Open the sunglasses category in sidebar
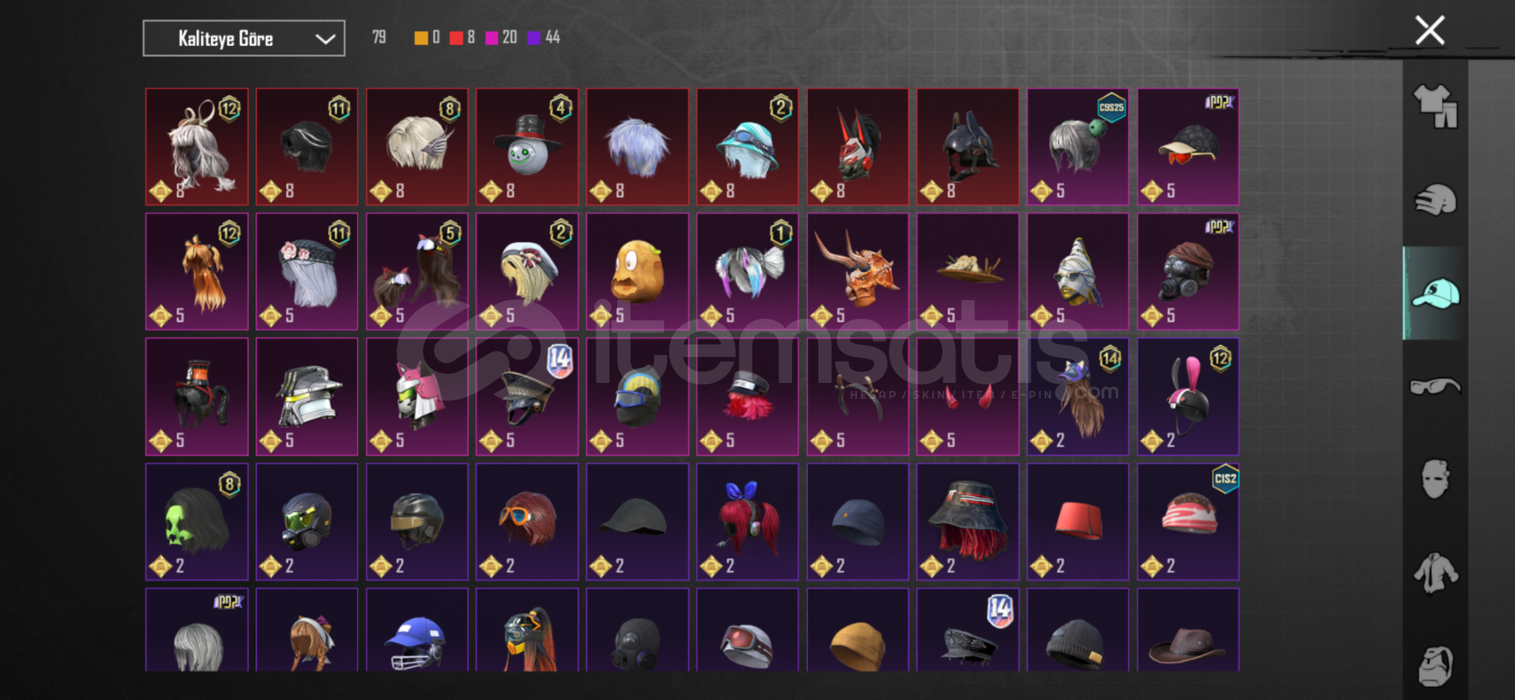Viewport: 1515px width, 700px height. click(x=1435, y=386)
